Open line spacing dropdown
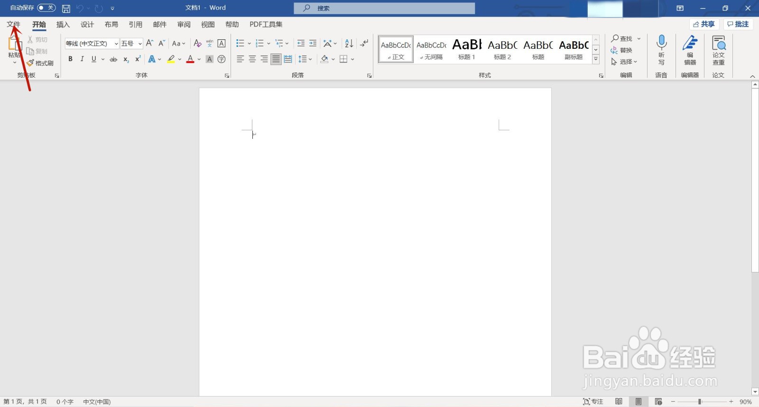The image size is (759, 407). [305, 59]
